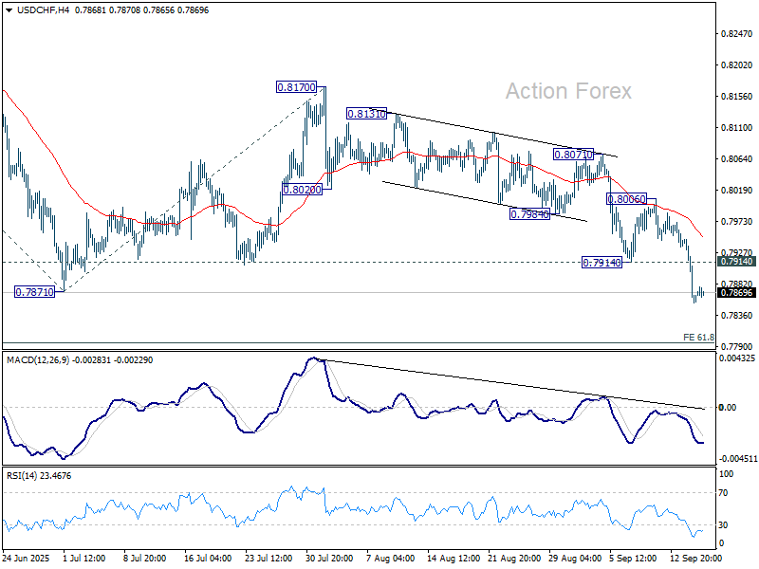Select the 0.79840 price label

click(x=530, y=214)
